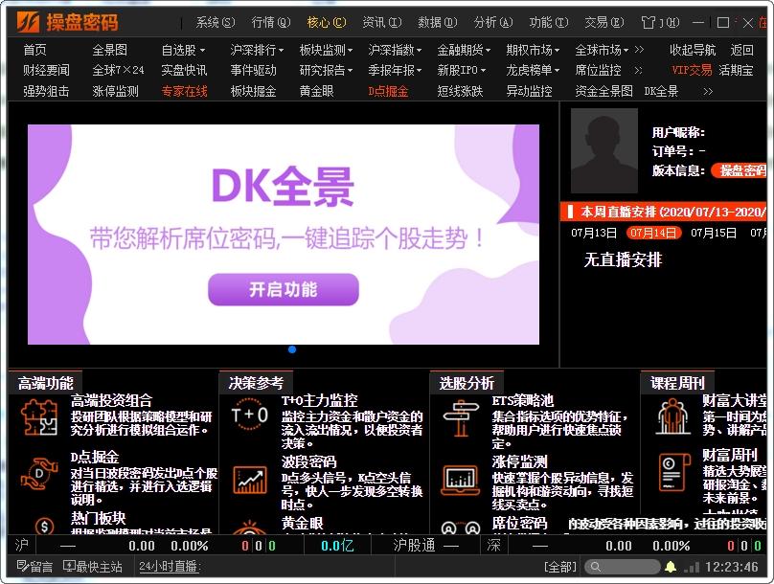Click the 返回 button
Screen dimensions: 774x584
pos(742,50)
